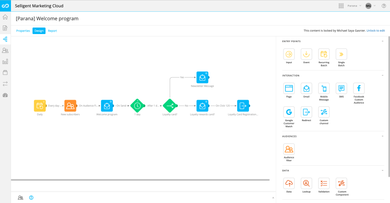390x203 pixels.
Task: Open the Dashboard gauge sidebar icon
Action: (5, 95)
